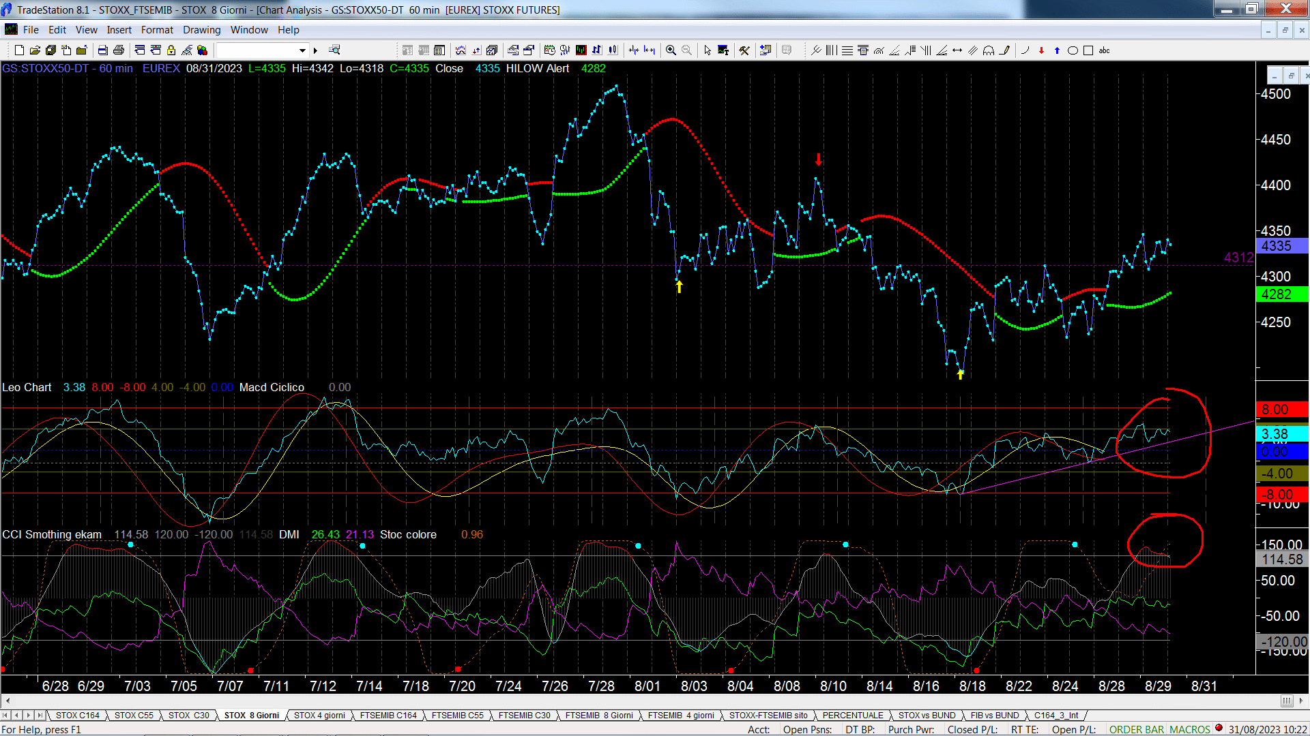The image size is (1310, 736).
Task: Click the green 4282 HILOW label
Action: point(1281,294)
